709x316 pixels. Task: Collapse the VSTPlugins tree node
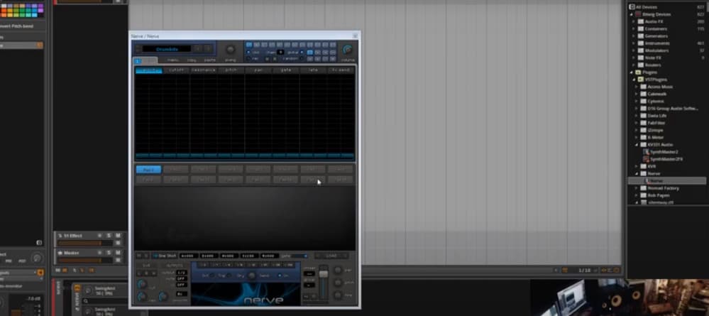point(634,80)
